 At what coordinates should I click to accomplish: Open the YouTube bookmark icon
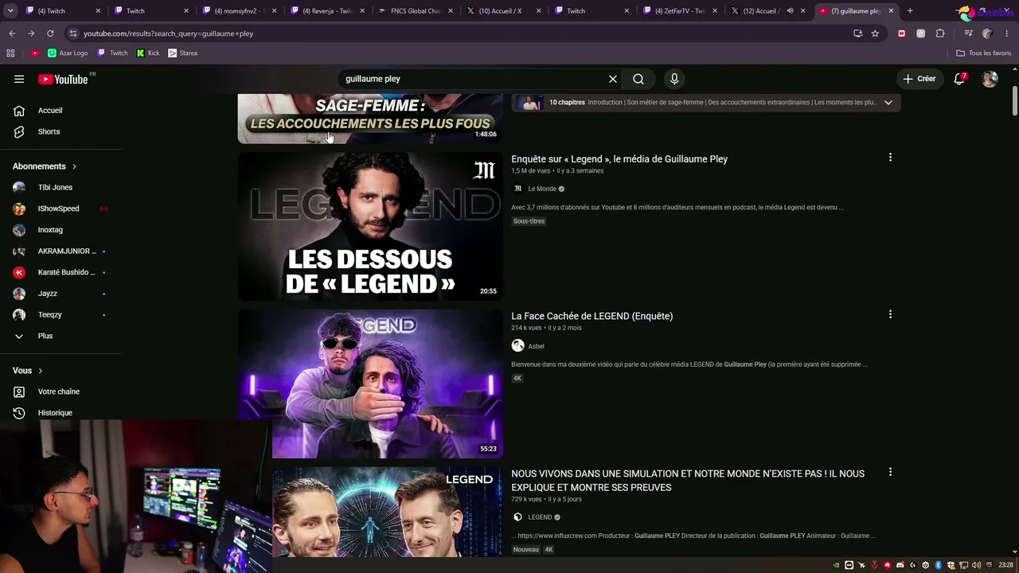click(x=35, y=53)
